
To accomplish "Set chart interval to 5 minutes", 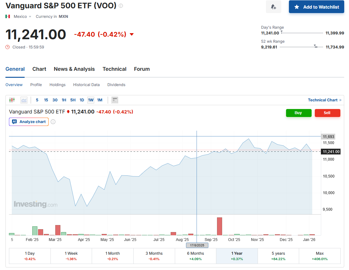I will [37, 100].
